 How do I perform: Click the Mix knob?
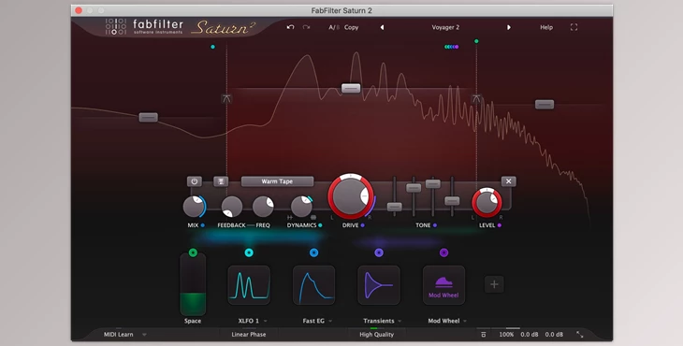point(194,207)
